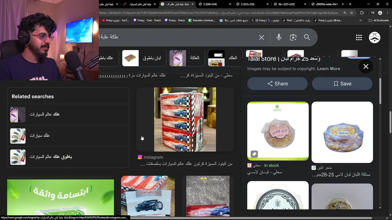Expand hidden bookmarks overflow chevron
The height and width of the screenshot is (220, 392).
click(x=360, y=20)
